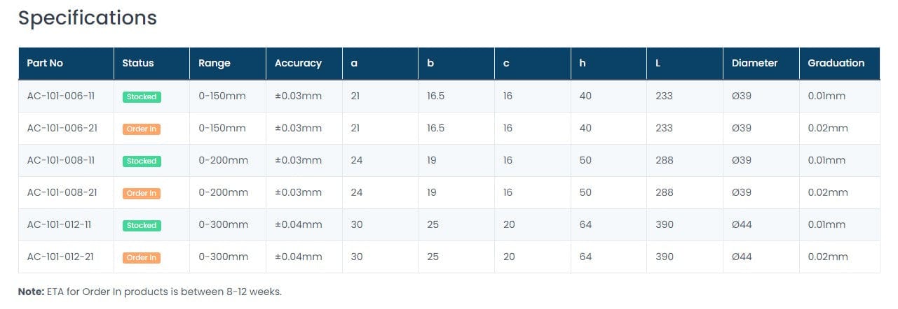The height and width of the screenshot is (309, 898).
Task: Click part number AC-101-008-11
Action: (x=60, y=160)
